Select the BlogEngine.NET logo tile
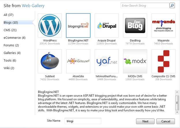 tap(78, 25)
